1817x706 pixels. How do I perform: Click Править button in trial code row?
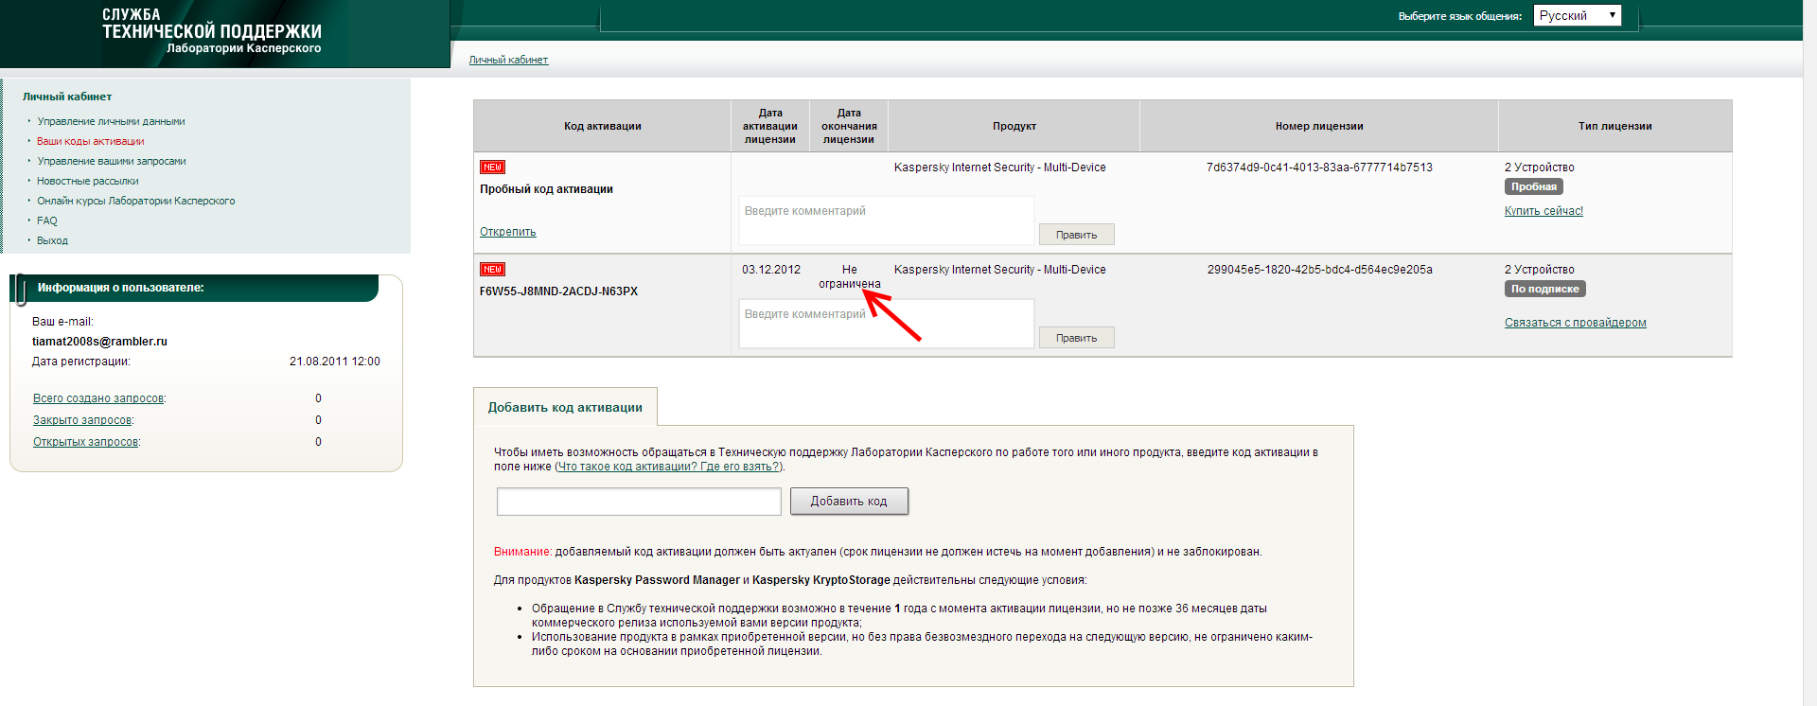pos(1077,235)
